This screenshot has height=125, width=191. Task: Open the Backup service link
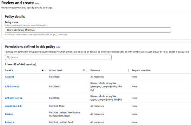(x=9, y=114)
